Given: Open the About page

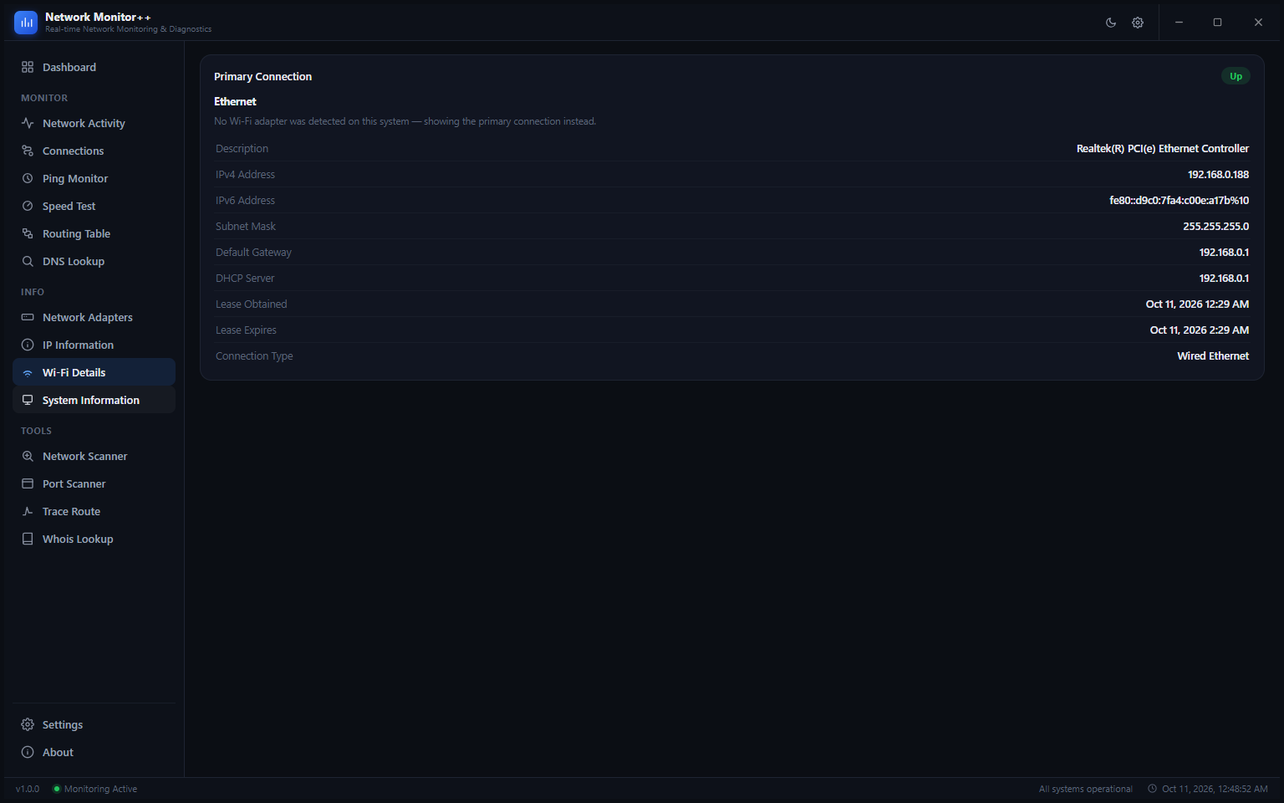Looking at the screenshot, I should (94, 752).
